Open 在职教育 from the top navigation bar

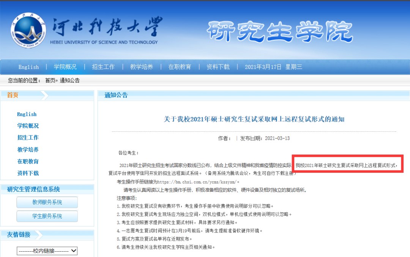[x=180, y=67]
